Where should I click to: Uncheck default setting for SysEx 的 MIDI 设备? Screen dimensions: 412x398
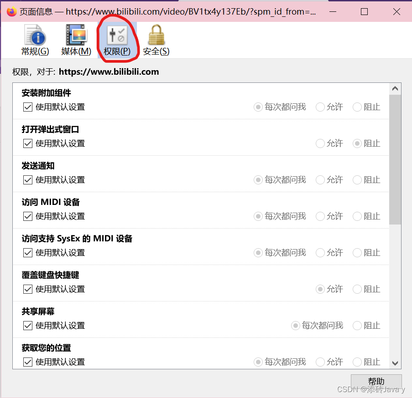28,253
